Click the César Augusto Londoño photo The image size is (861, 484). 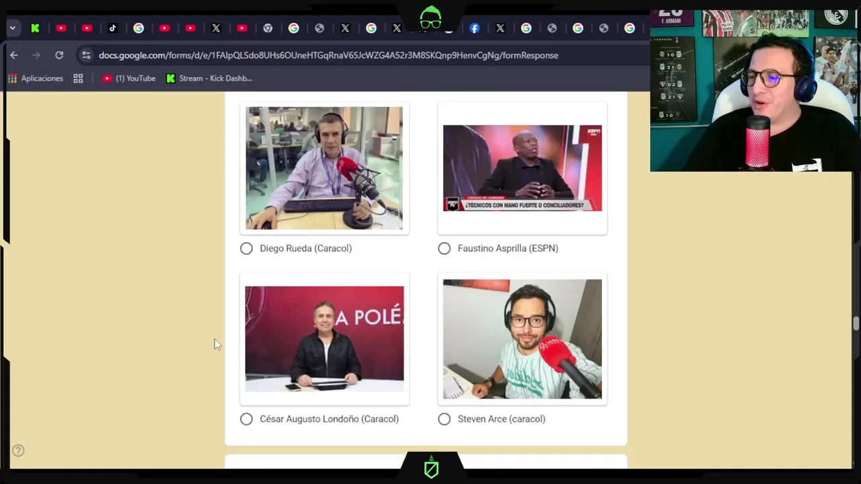tap(324, 339)
